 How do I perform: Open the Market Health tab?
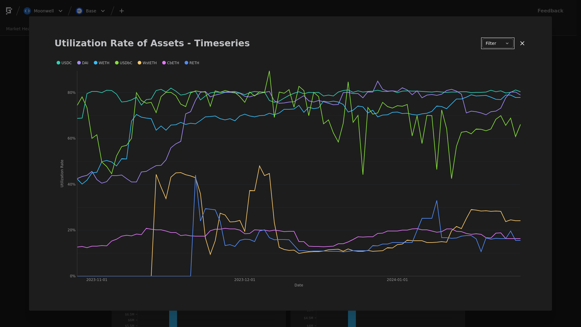pos(18,29)
